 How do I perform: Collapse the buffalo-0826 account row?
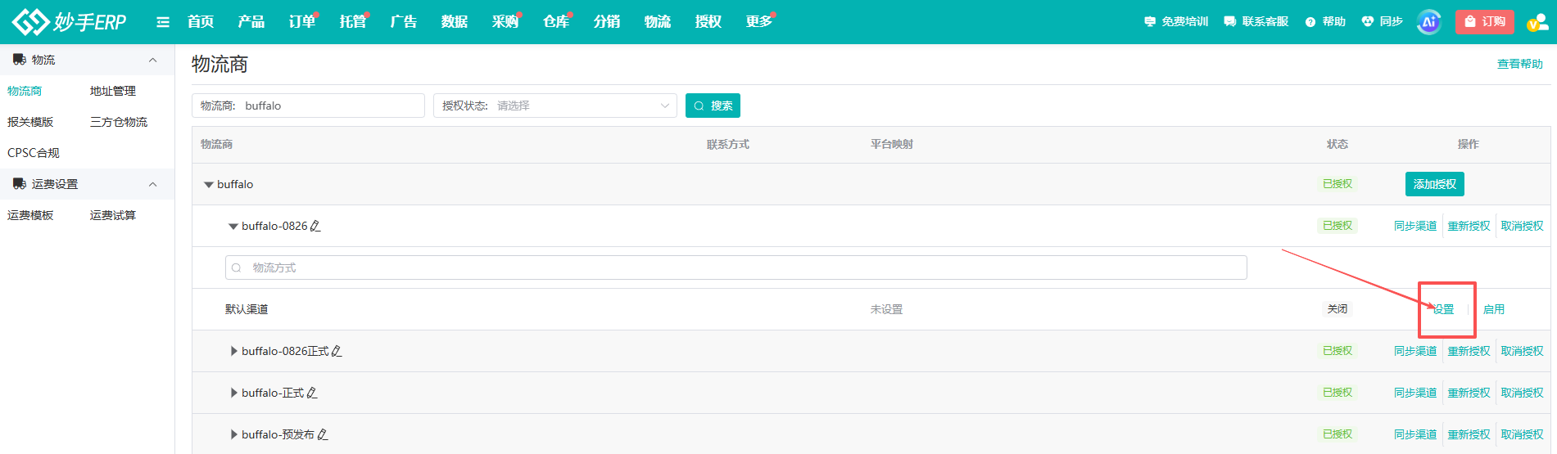pyautogui.click(x=233, y=227)
